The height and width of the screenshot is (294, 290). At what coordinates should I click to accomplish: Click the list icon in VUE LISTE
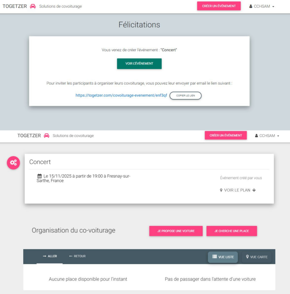tap(215, 257)
